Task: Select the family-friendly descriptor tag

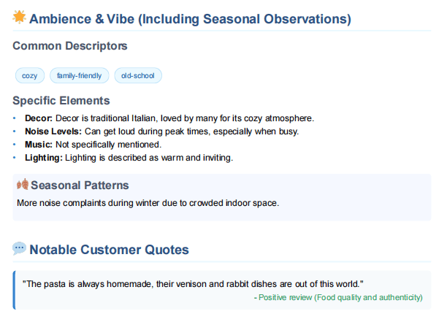Action: pyautogui.click(x=80, y=75)
